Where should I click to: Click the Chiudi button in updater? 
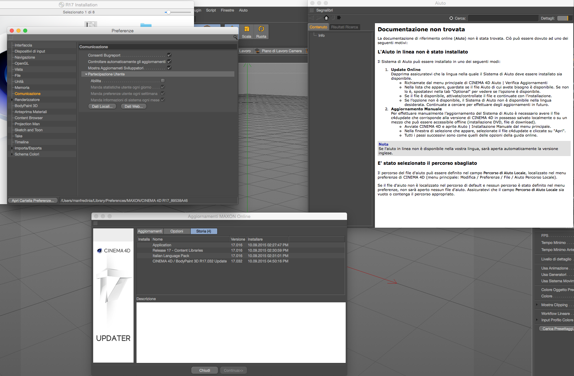pos(204,370)
